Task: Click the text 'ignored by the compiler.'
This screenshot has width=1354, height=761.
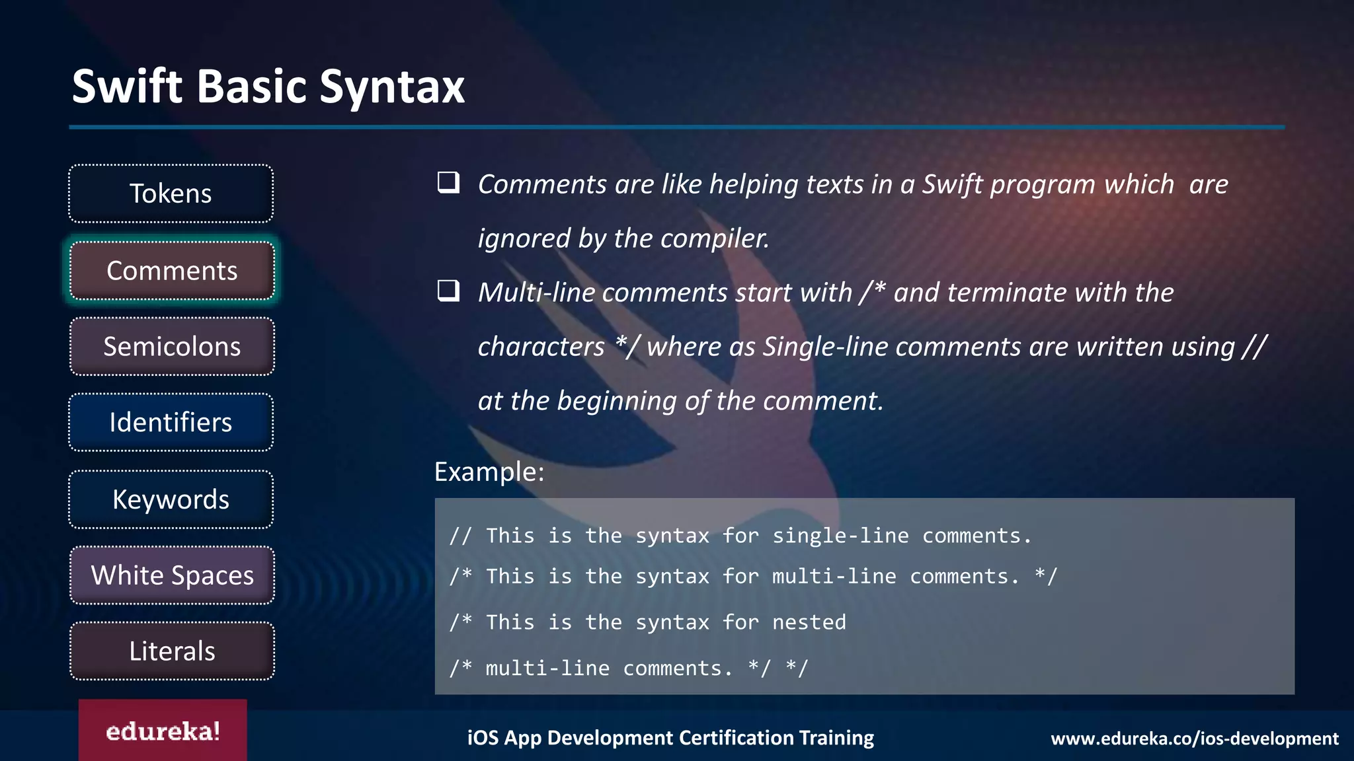Action: [624, 238]
